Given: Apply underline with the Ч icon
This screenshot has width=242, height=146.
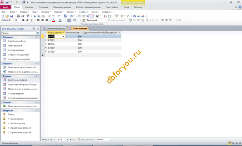Looking at the screenshot, I should coord(31,20).
